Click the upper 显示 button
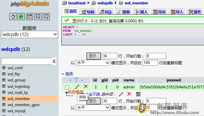This screenshot has height=116, width=204. (94, 56)
